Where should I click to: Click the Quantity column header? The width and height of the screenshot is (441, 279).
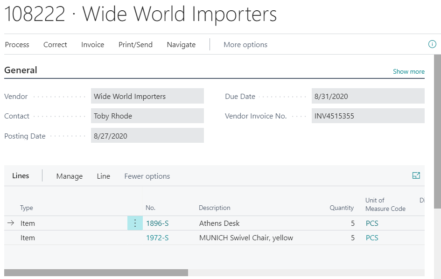coord(342,208)
